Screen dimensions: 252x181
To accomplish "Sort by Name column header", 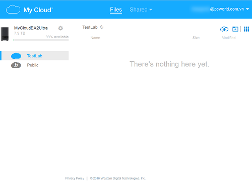I will coord(95,38).
